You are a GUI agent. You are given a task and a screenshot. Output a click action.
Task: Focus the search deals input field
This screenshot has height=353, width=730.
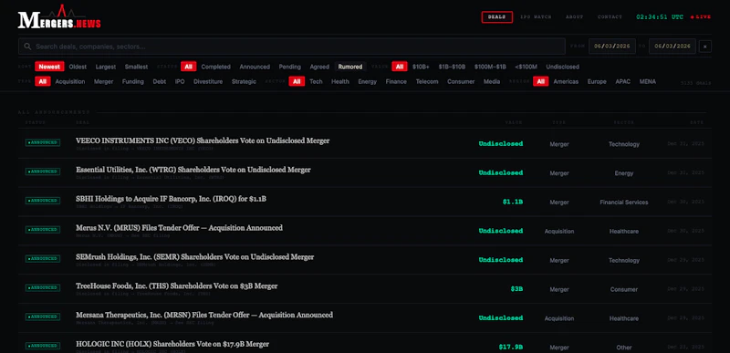coord(292,47)
